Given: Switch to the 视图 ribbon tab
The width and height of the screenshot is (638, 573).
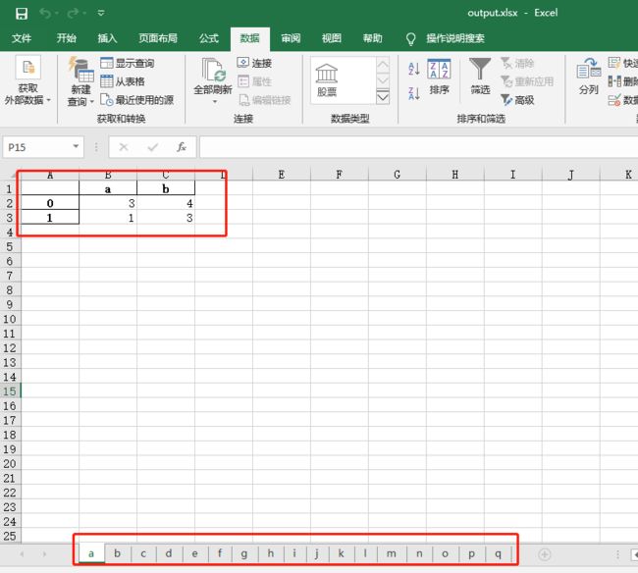Looking at the screenshot, I should (x=331, y=38).
